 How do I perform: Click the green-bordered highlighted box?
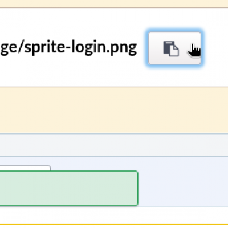click(x=69, y=188)
